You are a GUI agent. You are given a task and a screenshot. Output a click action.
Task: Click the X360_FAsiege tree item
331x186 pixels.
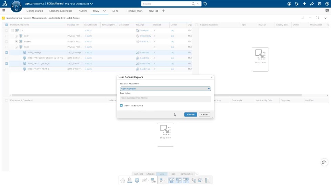(34, 52)
